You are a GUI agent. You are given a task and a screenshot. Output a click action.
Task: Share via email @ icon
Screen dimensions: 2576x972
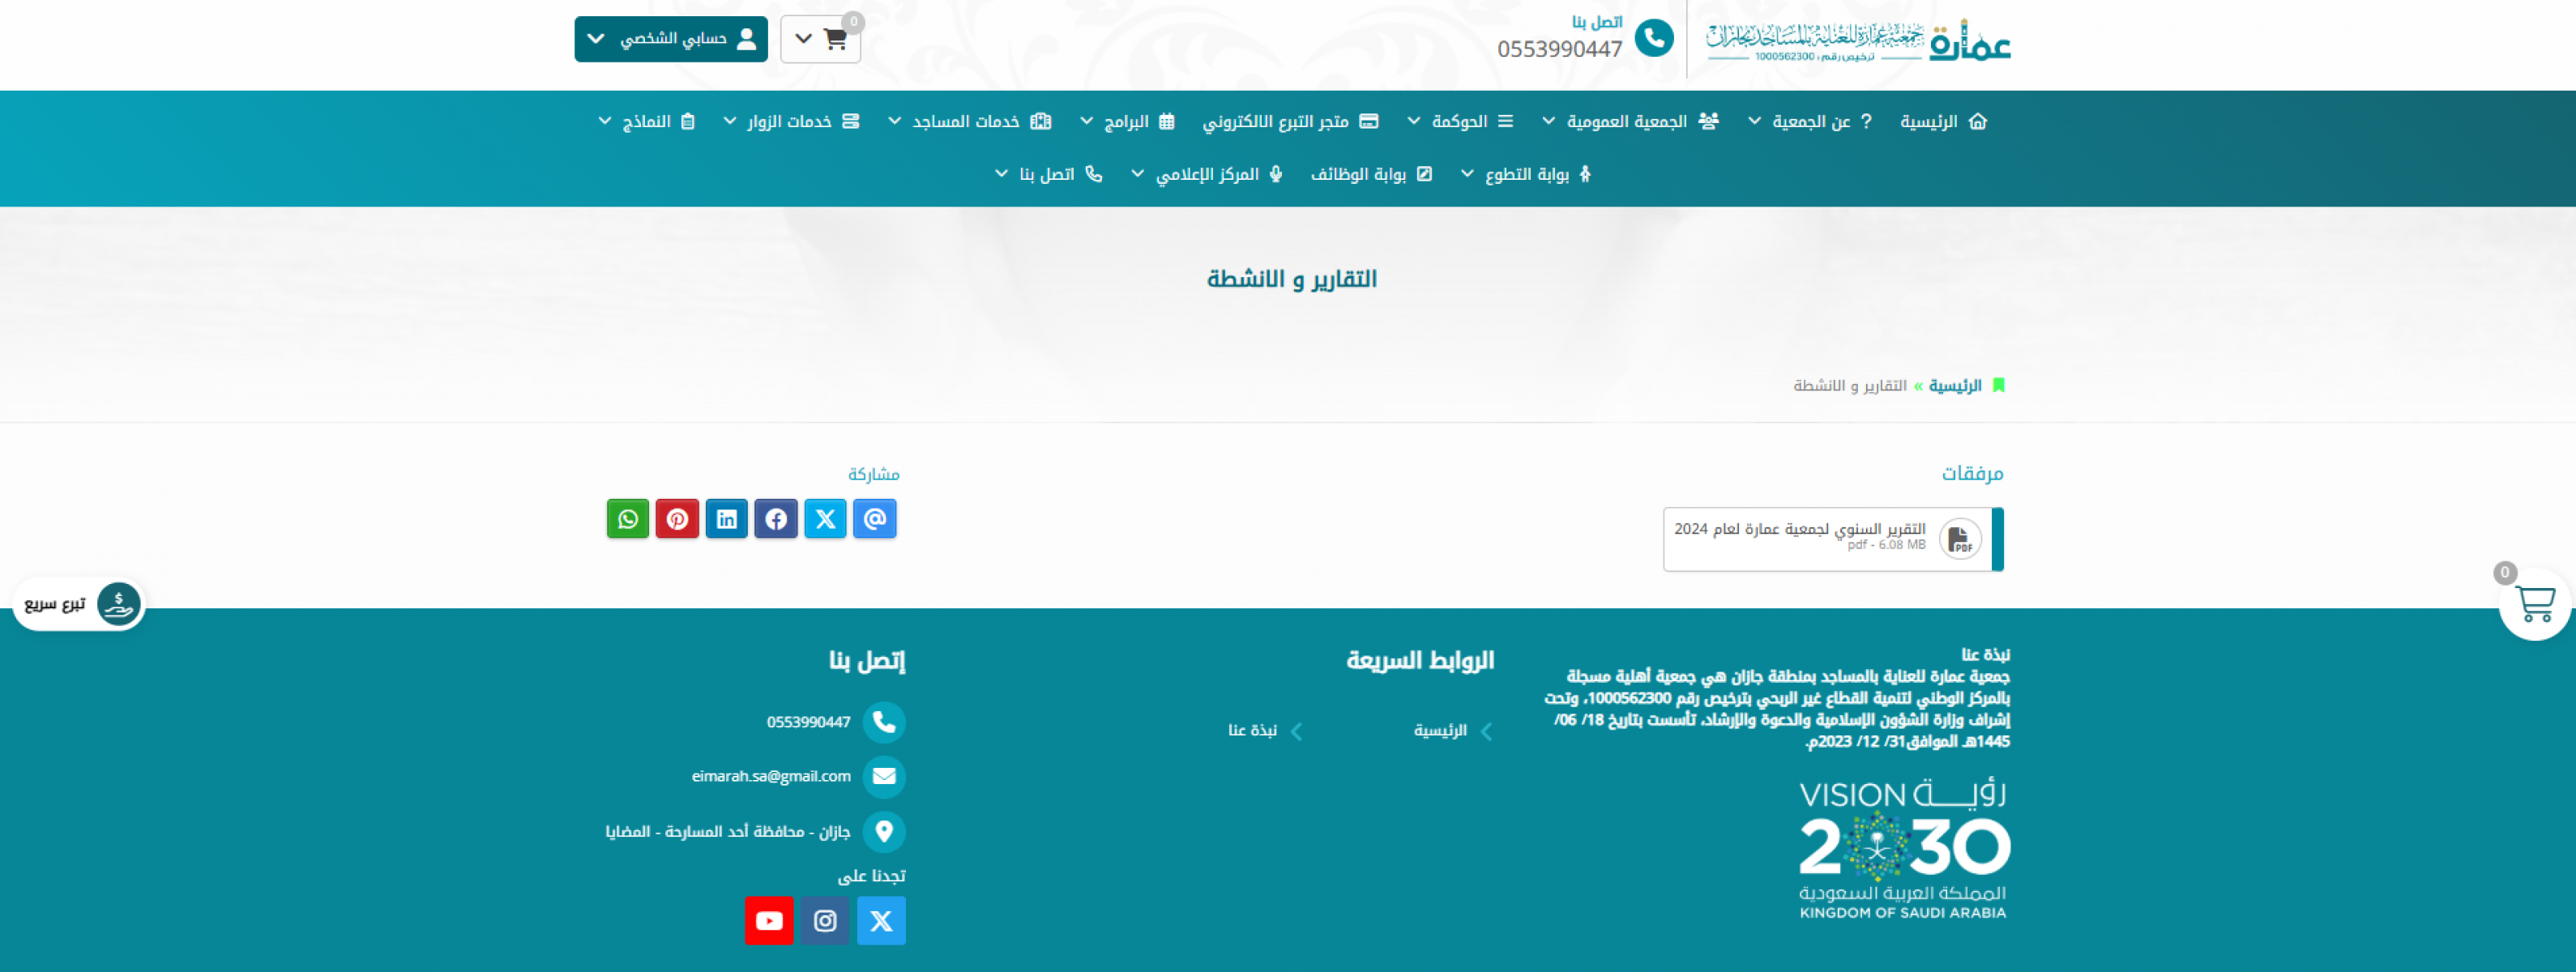point(875,519)
